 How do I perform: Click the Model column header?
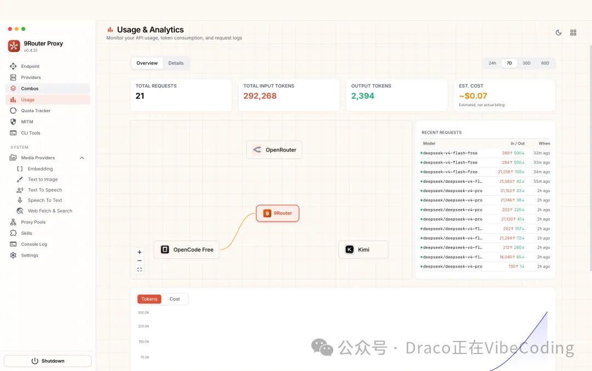(429, 144)
